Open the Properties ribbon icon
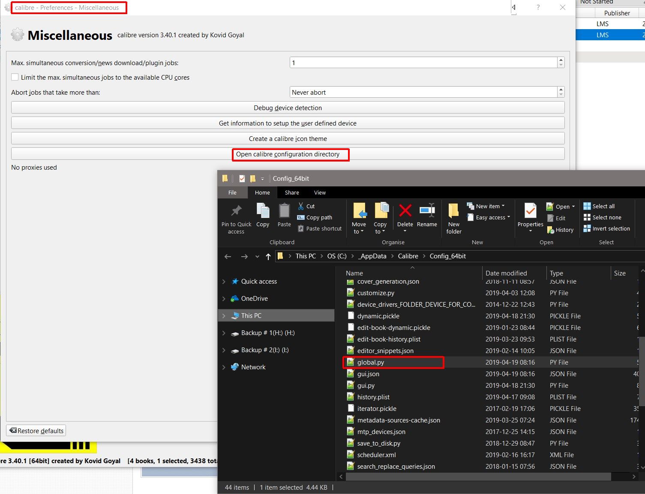The image size is (645, 494). click(x=531, y=211)
